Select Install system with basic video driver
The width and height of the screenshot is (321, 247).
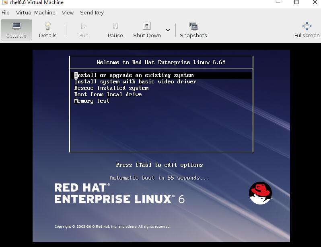point(135,82)
